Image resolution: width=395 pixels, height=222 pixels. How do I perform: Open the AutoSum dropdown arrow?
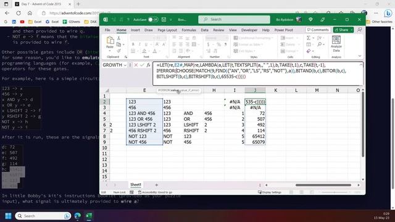click(x=313, y=38)
